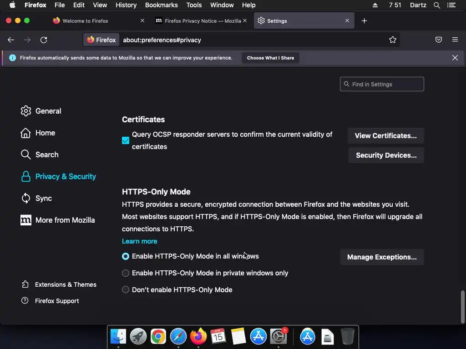Viewport: 466px width, 349px height.
Task: Click the eject icon in menu bar
Action: click(375, 5)
